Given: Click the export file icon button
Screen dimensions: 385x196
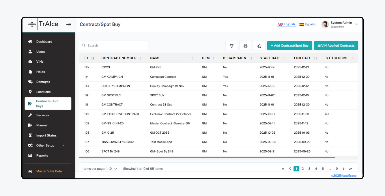Looking at the screenshot, I should 259,46.
